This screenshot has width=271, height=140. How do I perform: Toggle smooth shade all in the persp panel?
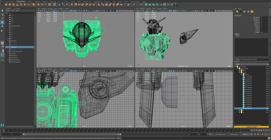[x=170, y=11]
